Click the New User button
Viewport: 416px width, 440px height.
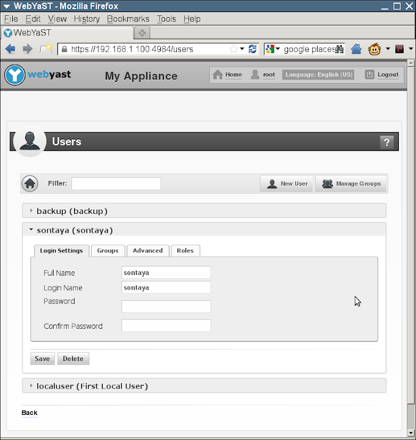tap(286, 184)
